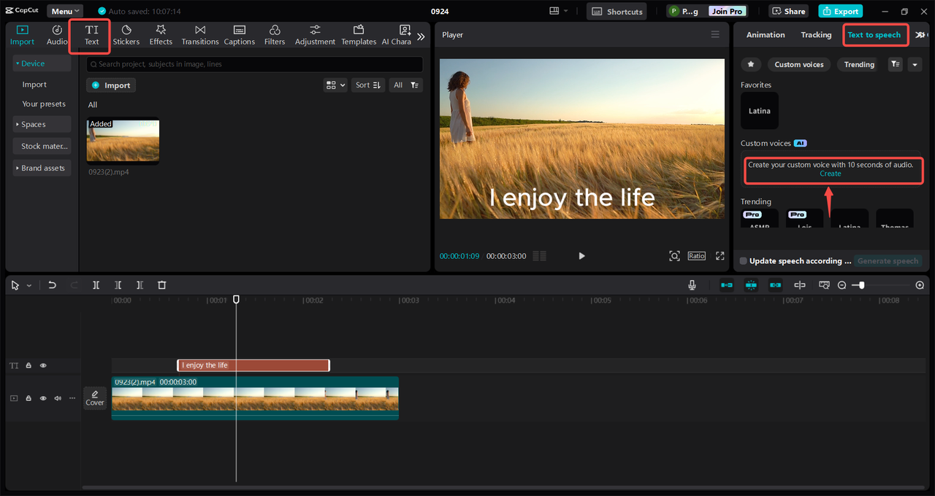The width and height of the screenshot is (935, 496).
Task: Expand the Sort dropdown
Action: coord(367,85)
